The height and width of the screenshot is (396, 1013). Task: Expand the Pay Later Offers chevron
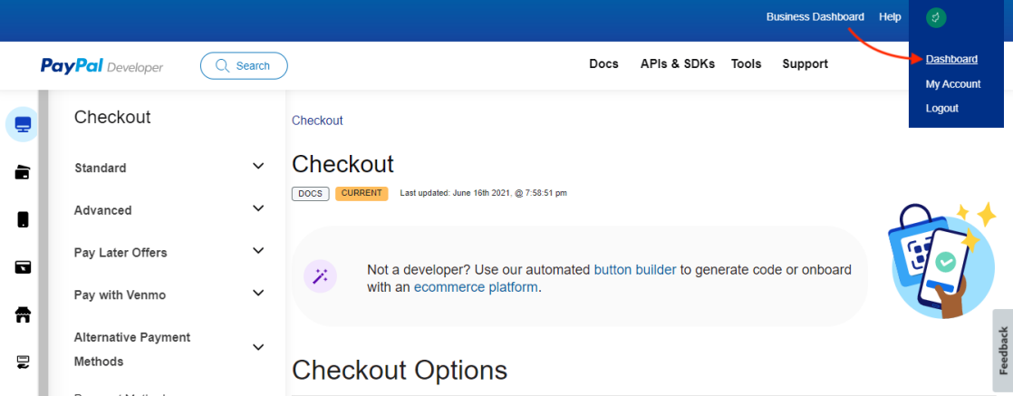pyautogui.click(x=258, y=251)
